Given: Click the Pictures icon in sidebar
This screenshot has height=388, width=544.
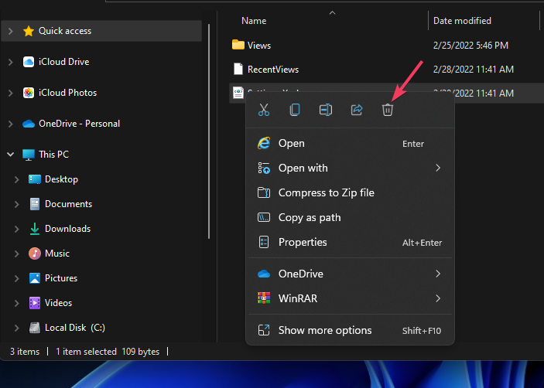Looking at the screenshot, I should coord(35,278).
